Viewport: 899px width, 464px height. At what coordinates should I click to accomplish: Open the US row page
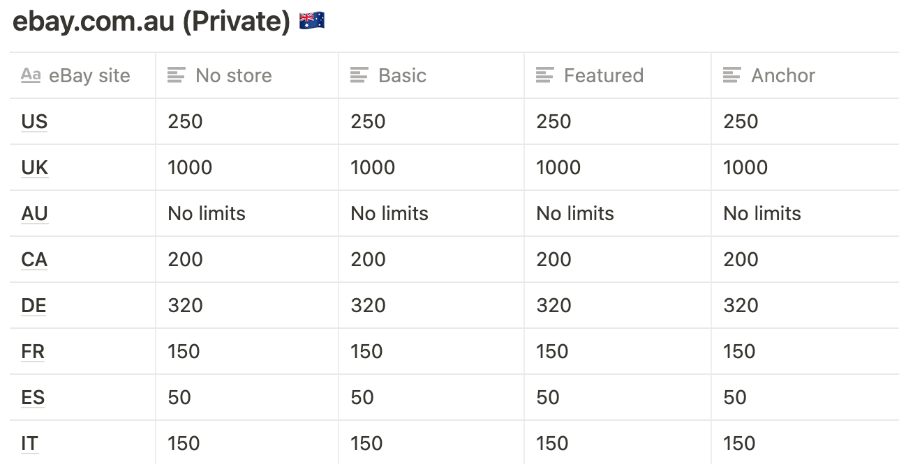[34, 121]
